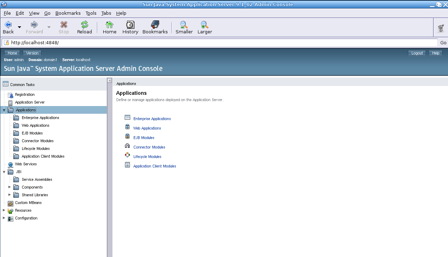Click the sidebar scrollbar up arrow
Screen dimensions: 448x257
[110, 80]
